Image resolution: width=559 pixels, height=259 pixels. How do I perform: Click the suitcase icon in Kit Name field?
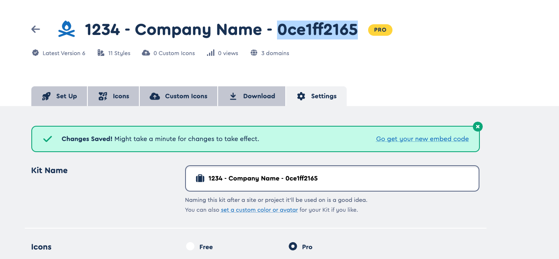(x=200, y=178)
